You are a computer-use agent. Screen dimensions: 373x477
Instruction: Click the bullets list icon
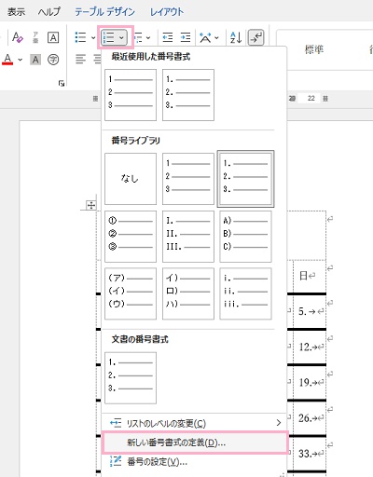click(80, 37)
